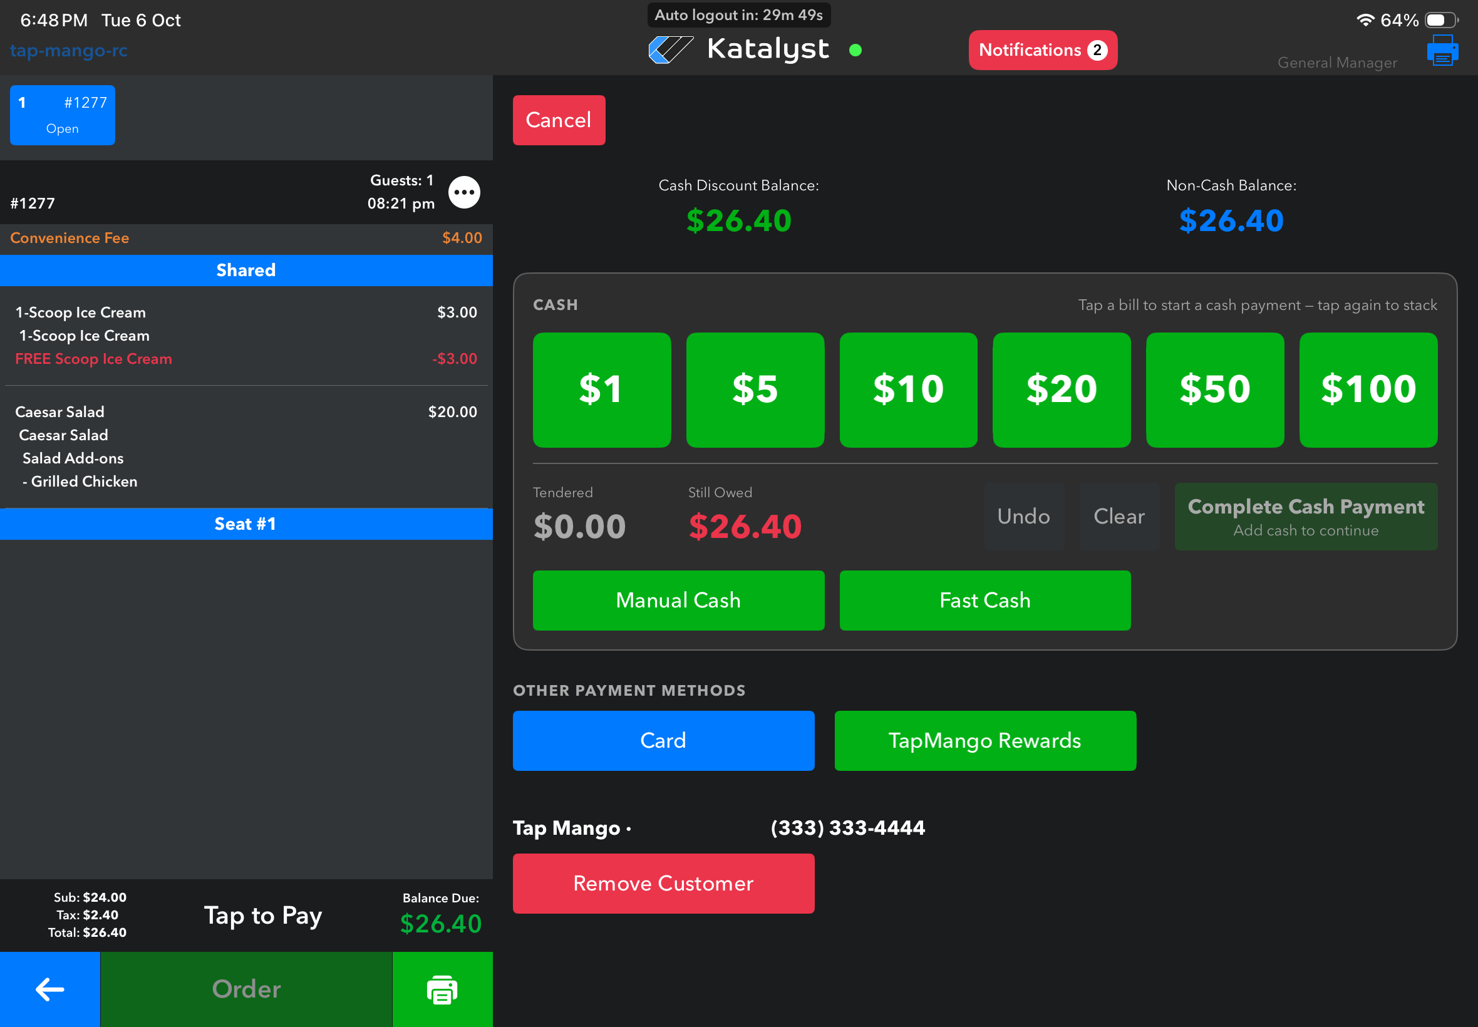The width and height of the screenshot is (1478, 1027).
Task: Select the #1277 Open ticket tab
Action: pos(63,115)
